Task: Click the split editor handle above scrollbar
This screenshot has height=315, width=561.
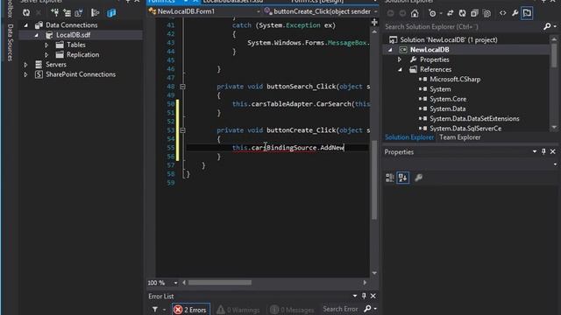Action: pos(374,23)
